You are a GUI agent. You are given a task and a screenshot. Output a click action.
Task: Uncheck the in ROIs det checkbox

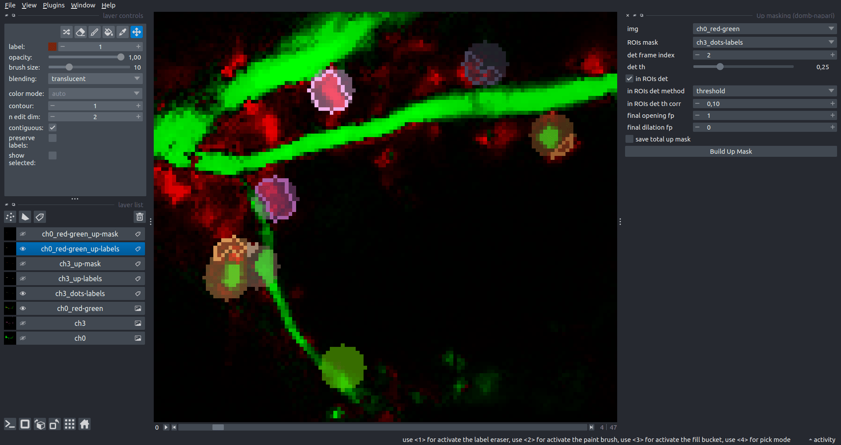(x=629, y=78)
